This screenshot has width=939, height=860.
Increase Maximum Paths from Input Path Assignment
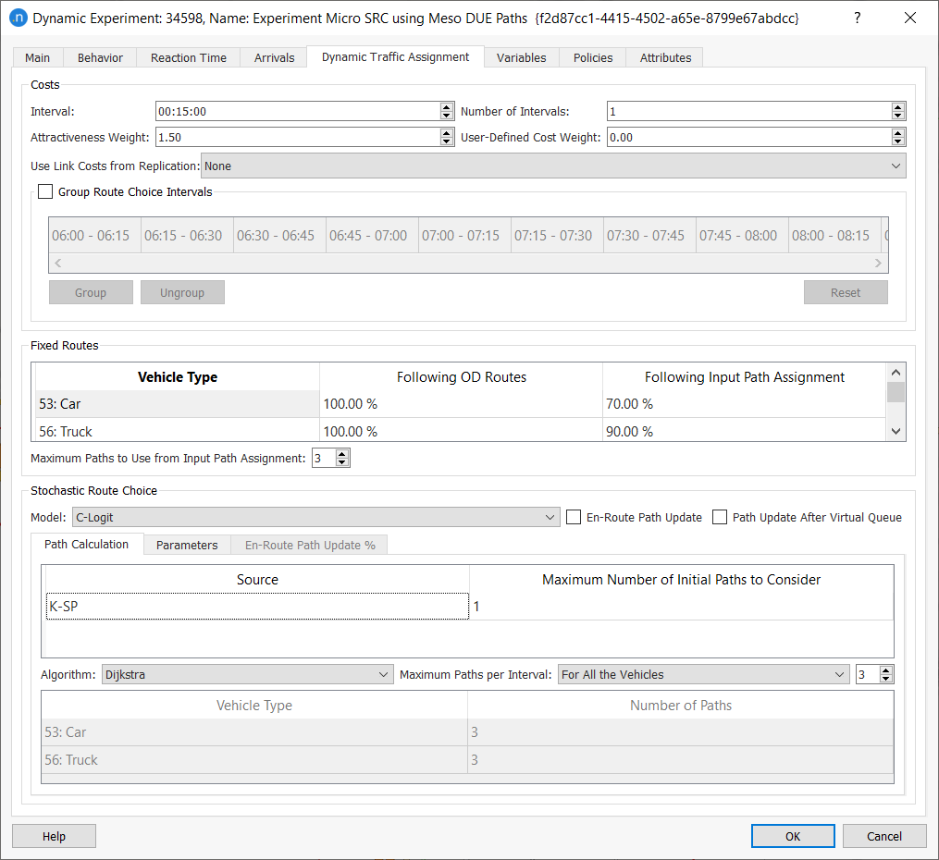(343, 454)
